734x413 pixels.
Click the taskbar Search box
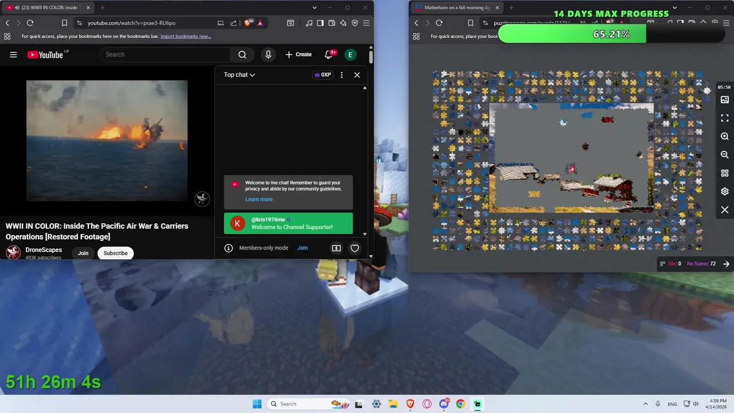[309, 404]
